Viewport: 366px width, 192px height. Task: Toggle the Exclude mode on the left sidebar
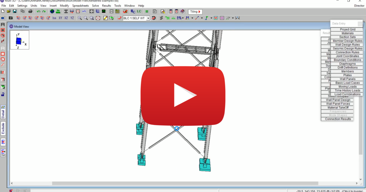[3, 128]
